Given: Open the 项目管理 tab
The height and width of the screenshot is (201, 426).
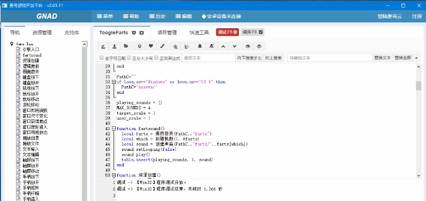Looking at the screenshot, I should (167, 33).
